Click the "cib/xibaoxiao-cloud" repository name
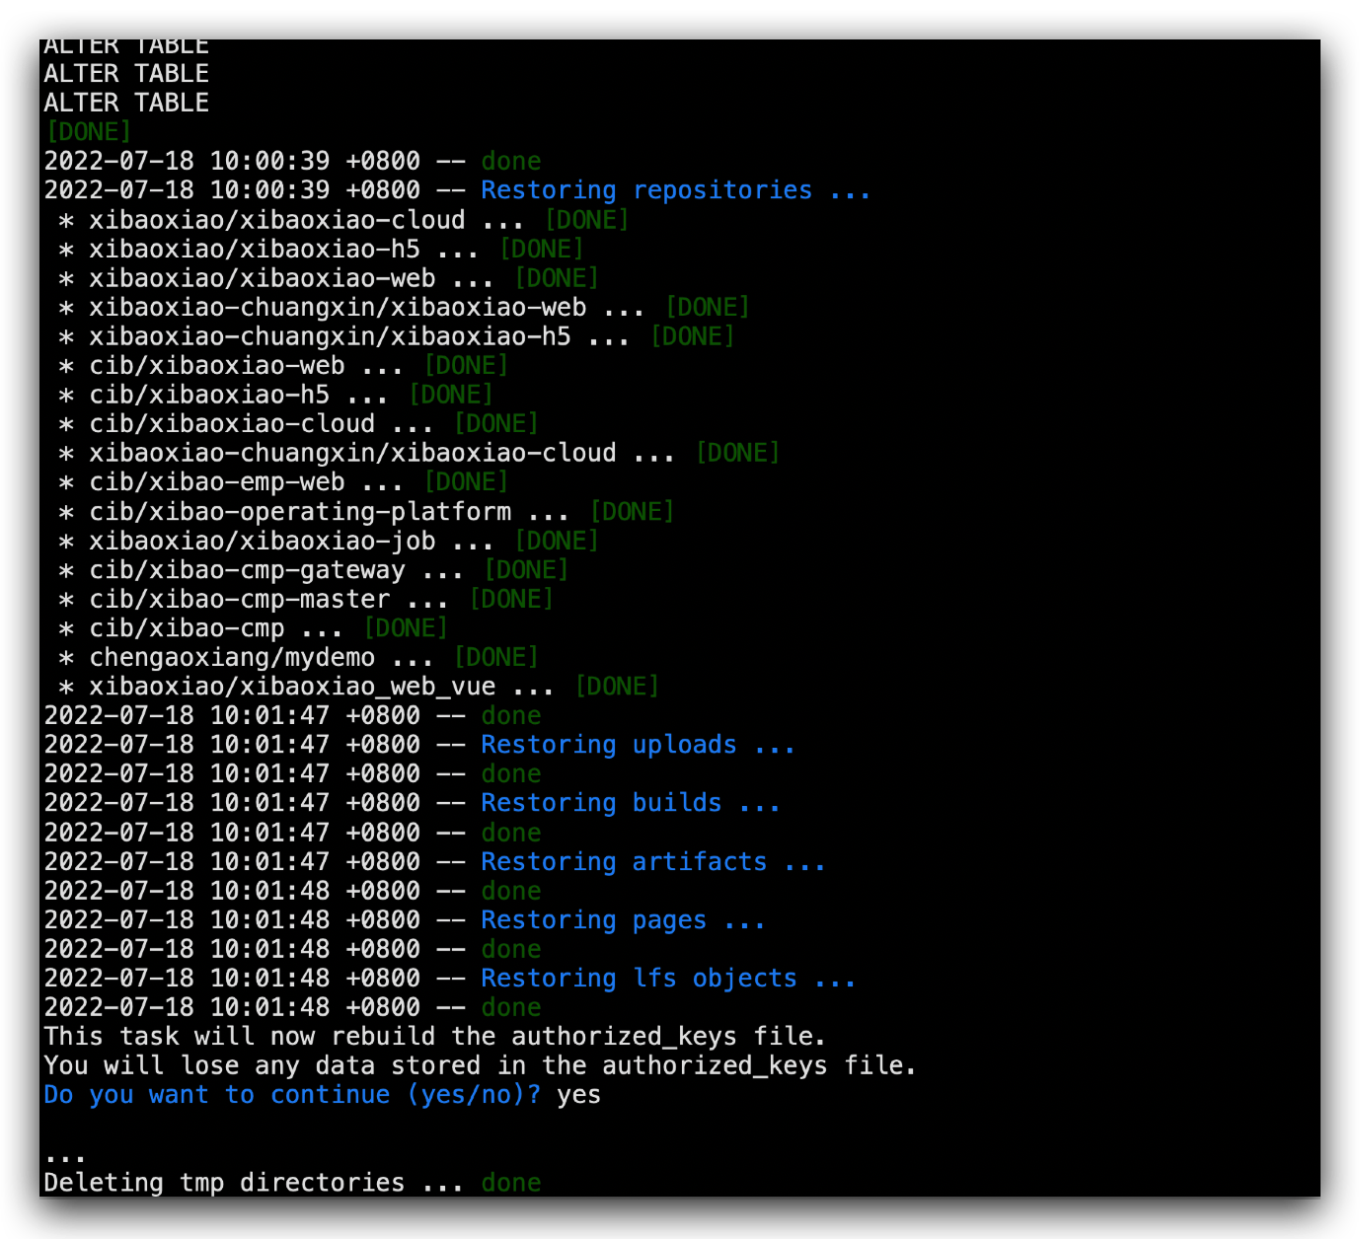 point(232,424)
